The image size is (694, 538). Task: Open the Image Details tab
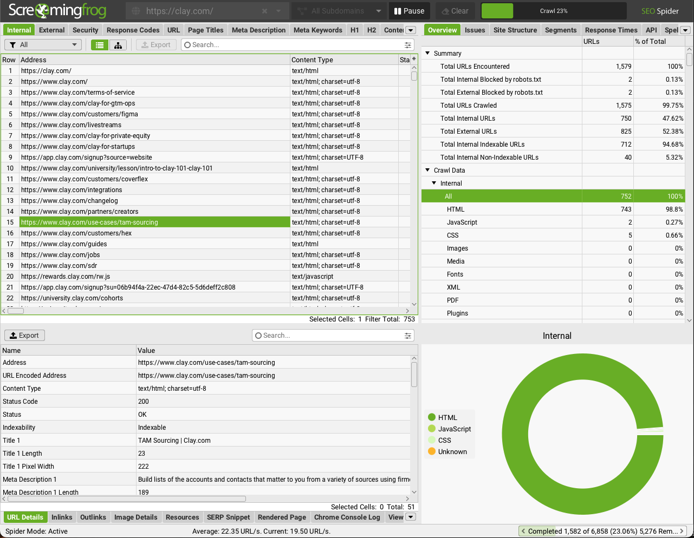[136, 517]
